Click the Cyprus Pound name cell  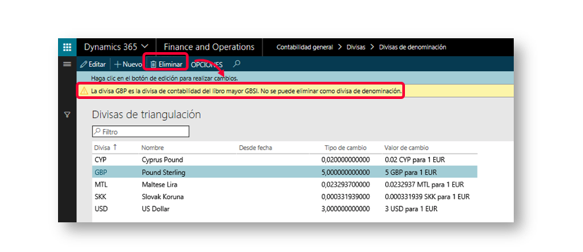[x=162, y=160]
